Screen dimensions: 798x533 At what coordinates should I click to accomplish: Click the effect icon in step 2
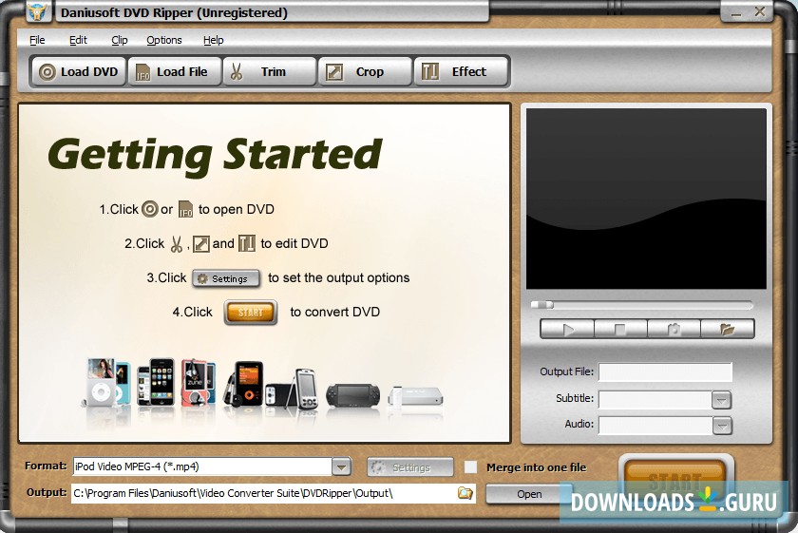pyautogui.click(x=247, y=244)
